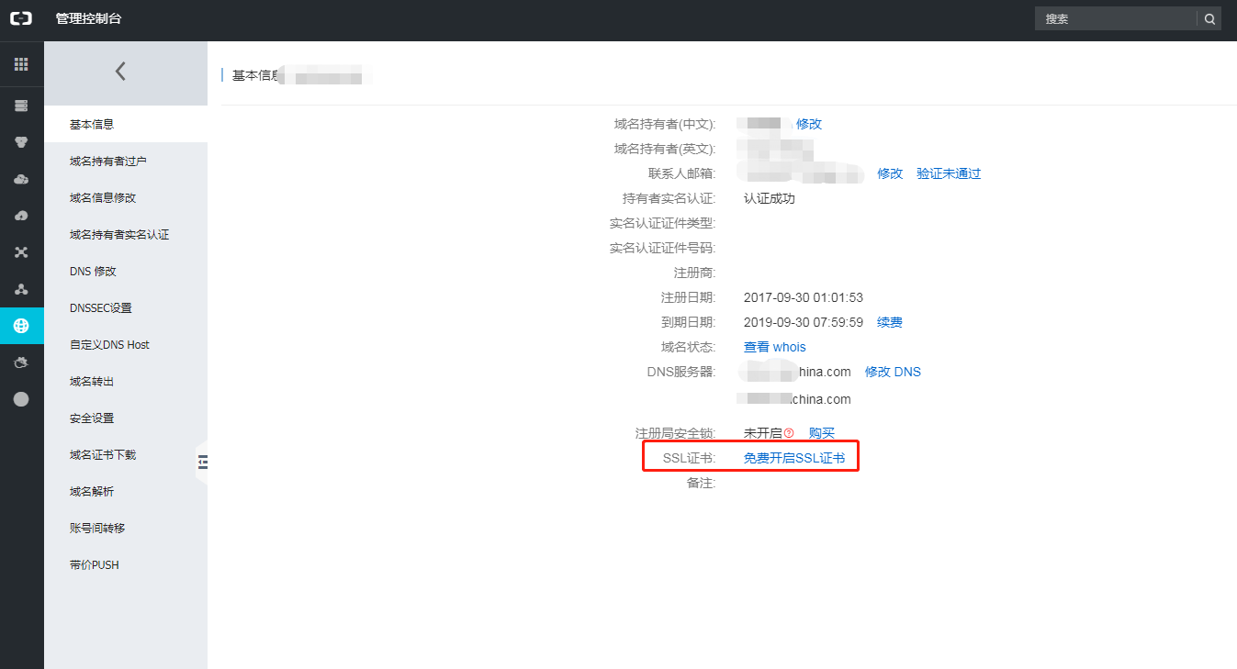Viewport: 1237px width, 669px height.
Task: Select the 基本信息 menu item
Action: (126, 124)
